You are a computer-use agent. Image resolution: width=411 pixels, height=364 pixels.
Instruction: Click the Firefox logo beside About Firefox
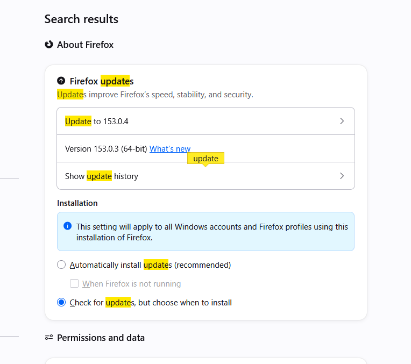pyautogui.click(x=49, y=45)
